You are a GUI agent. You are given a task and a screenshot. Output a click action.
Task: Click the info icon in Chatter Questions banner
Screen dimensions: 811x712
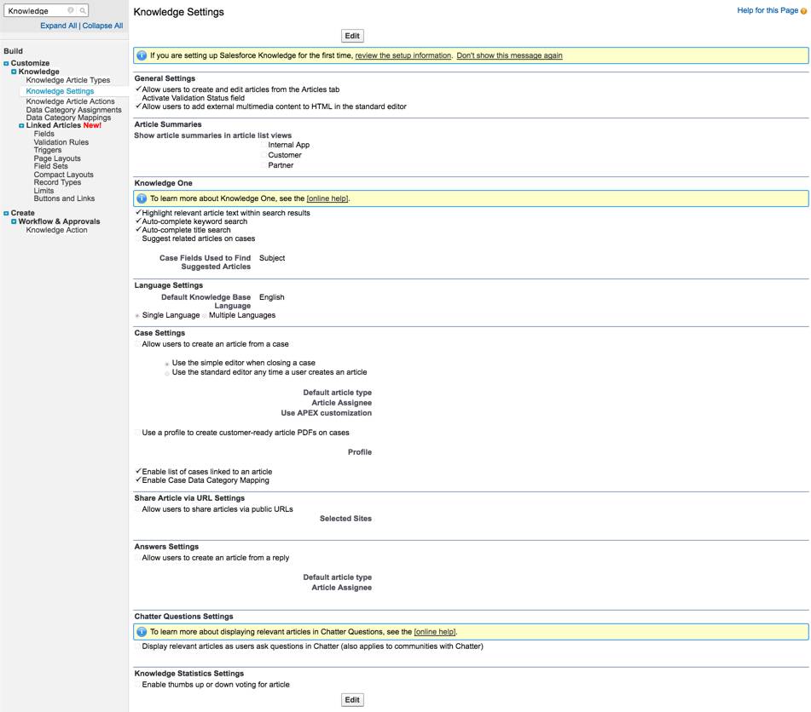coord(142,631)
